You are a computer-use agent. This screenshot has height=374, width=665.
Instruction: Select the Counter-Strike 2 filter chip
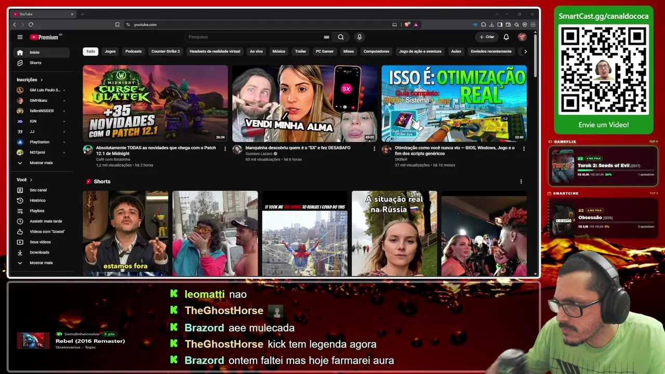coord(166,51)
